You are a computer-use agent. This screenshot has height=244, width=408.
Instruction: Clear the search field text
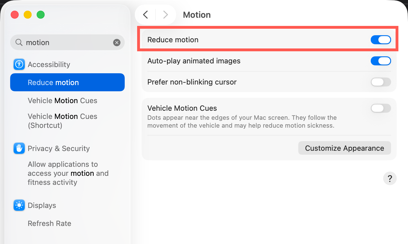117,43
